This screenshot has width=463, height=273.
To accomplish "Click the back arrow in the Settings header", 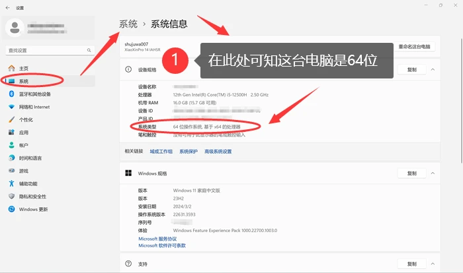I will (8, 8).
